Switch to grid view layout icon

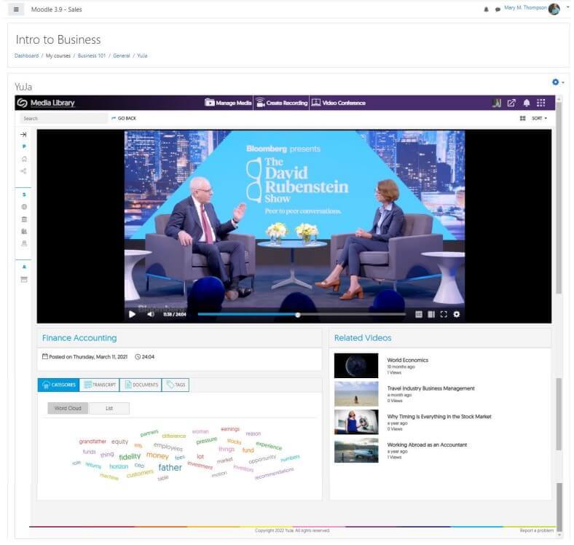click(522, 118)
